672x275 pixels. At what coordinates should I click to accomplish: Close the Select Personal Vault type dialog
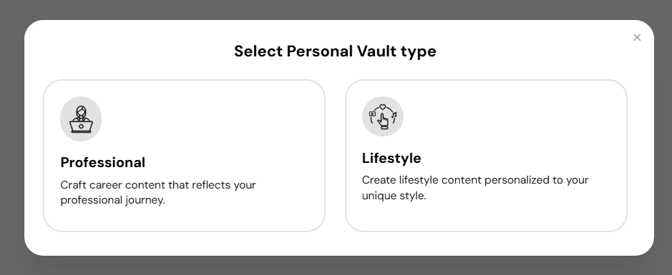[x=637, y=38]
